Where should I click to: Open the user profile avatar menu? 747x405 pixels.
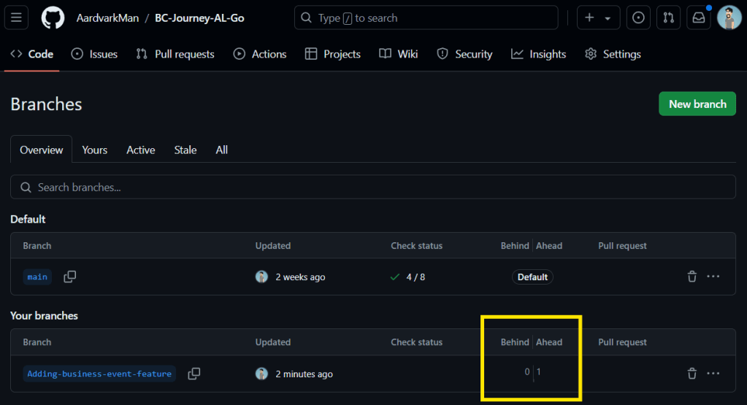[729, 18]
